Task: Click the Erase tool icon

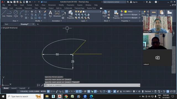Action: point(45,12)
